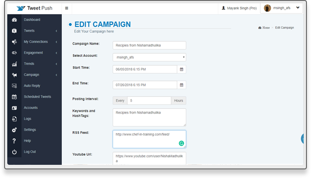311x178 pixels.
Task: Click the Accounts card icon
Action: point(14,108)
